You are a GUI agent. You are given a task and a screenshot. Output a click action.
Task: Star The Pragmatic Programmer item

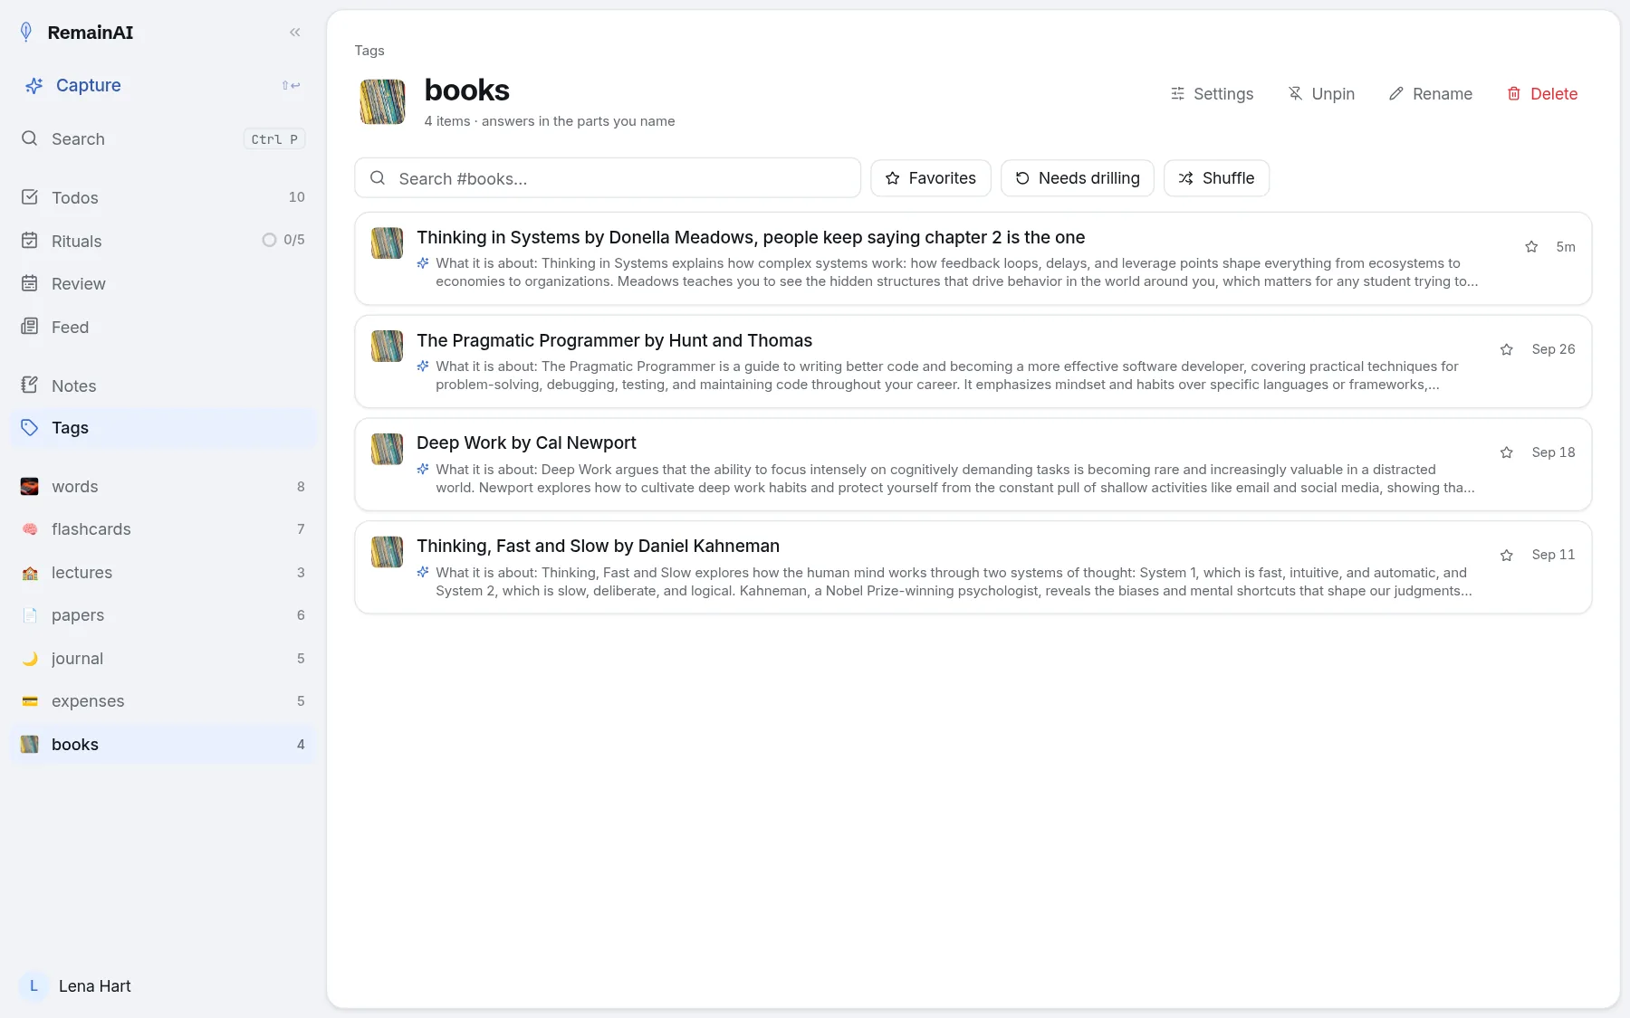pyautogui.click(x=1507, y=349)
